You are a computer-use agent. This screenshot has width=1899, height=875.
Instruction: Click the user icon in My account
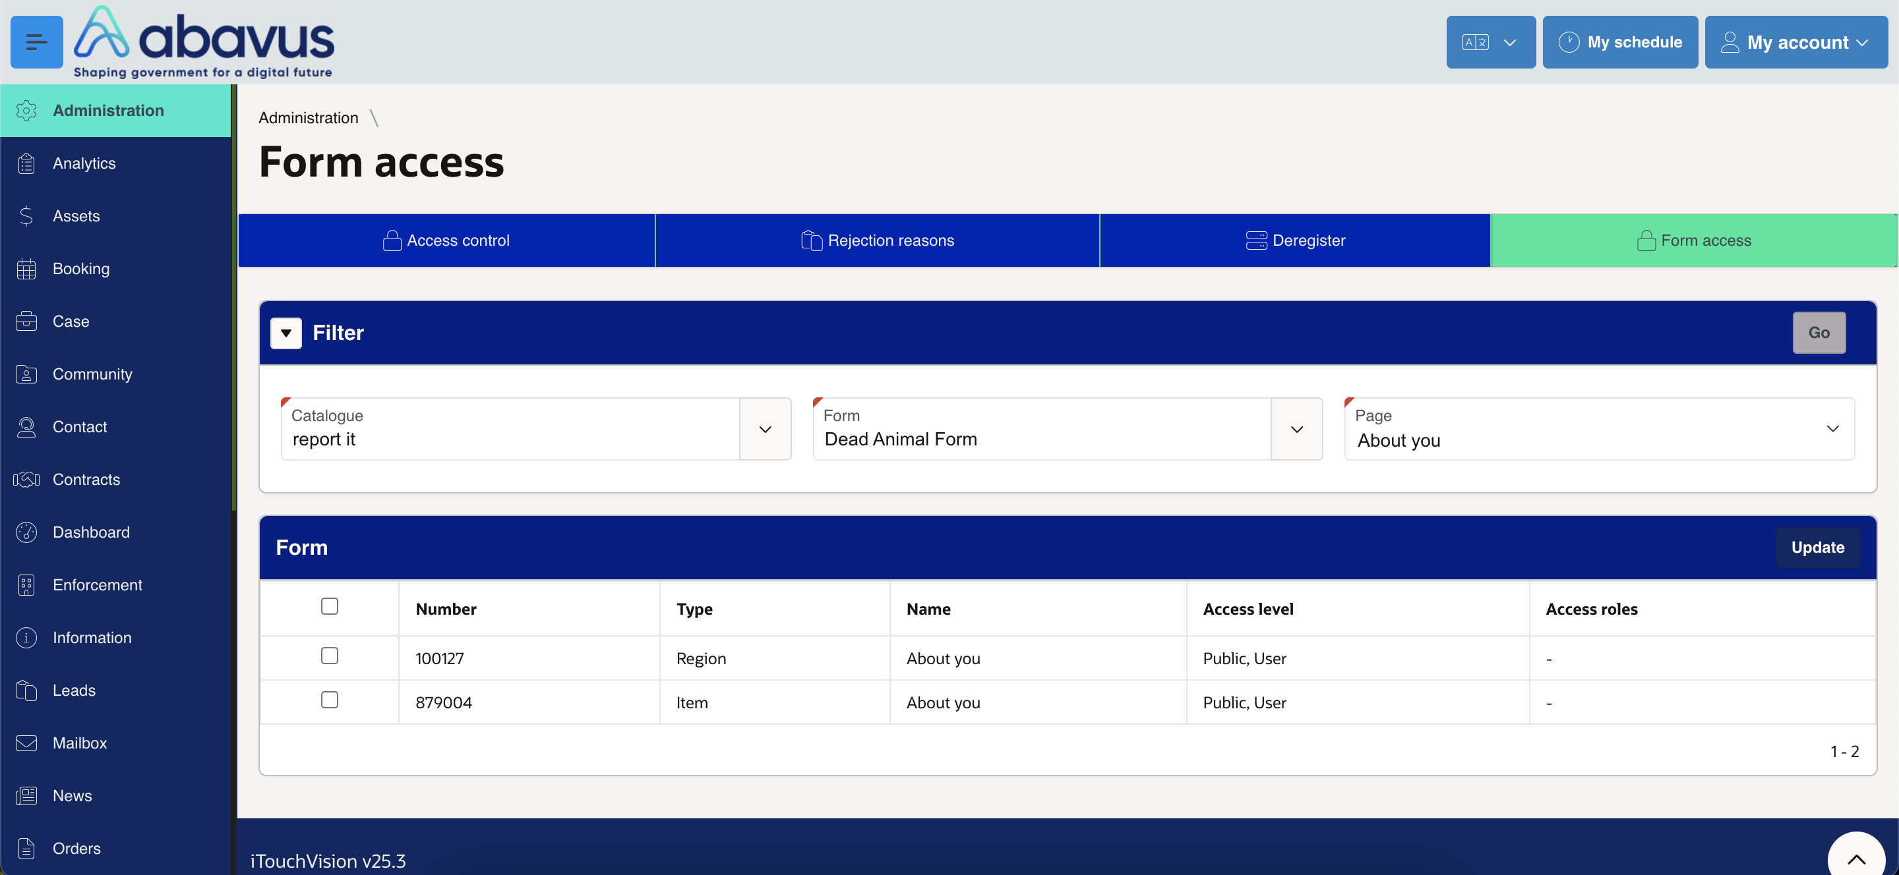pos(1730,42)
